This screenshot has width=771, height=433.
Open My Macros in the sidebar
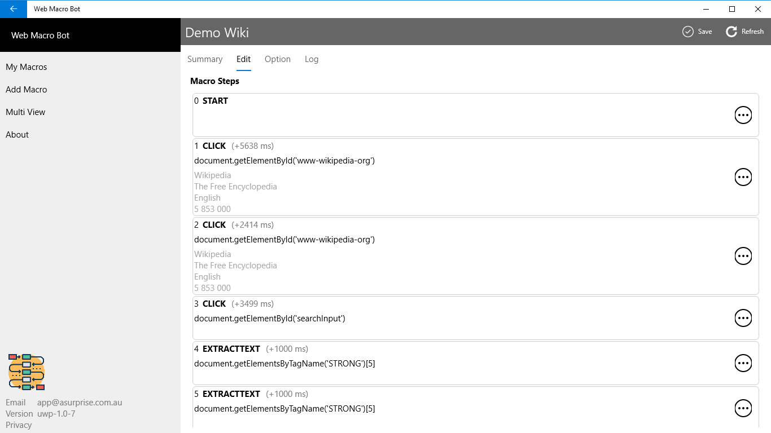pos(27,67)
